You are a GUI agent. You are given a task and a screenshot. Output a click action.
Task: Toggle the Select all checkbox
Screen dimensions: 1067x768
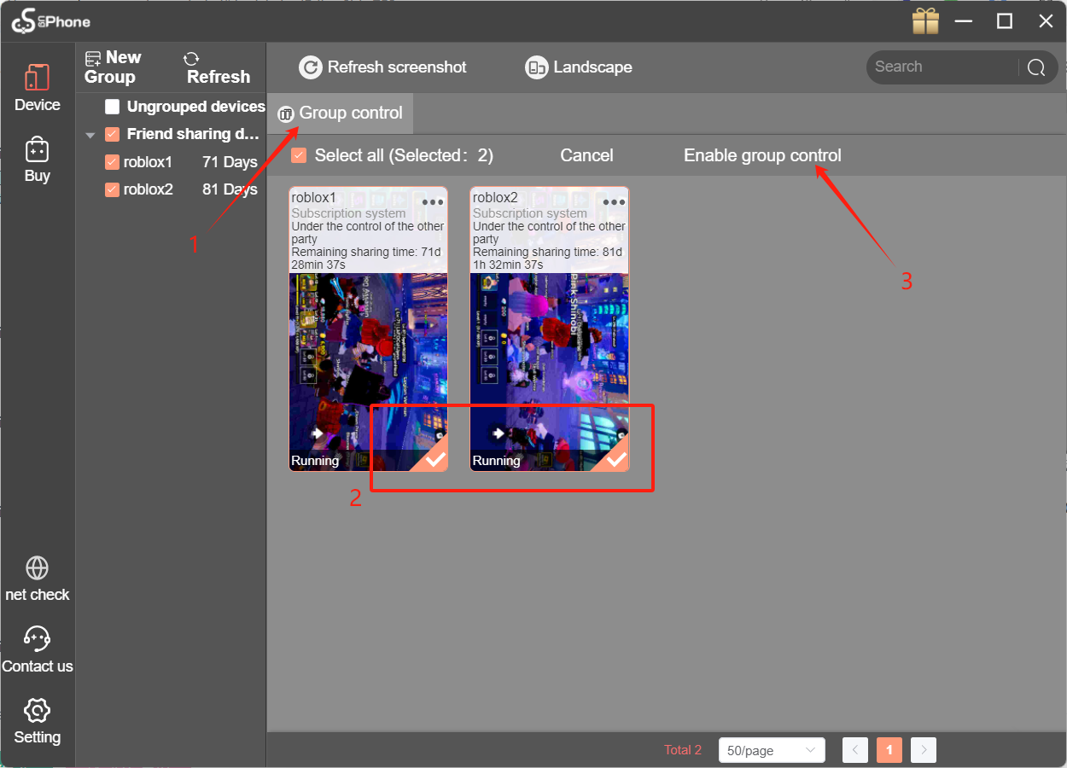pos(299,155)
